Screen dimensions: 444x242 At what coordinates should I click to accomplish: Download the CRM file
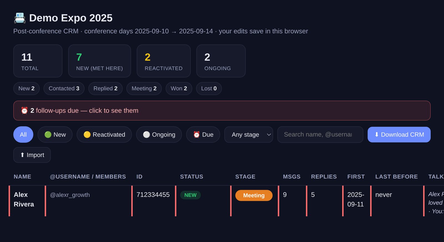(399, 135)
